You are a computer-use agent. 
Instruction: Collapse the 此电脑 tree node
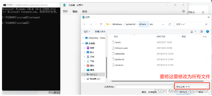(83, 43)
